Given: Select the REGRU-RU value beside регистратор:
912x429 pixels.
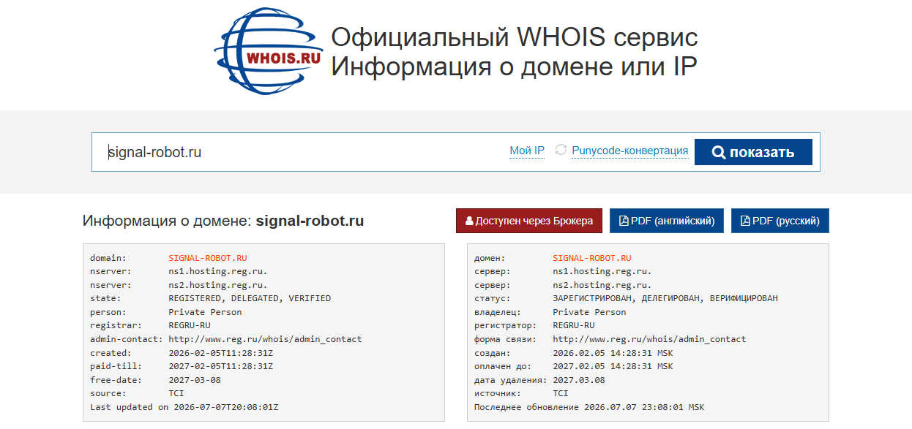Looking at the screenshot, I should point(574,325).
